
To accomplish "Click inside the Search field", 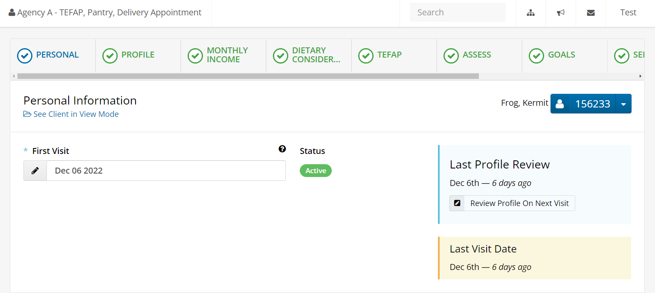I will tap(457, 12).
